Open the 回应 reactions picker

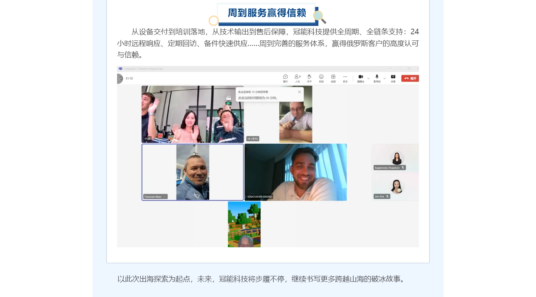click(x=321, y=77)
